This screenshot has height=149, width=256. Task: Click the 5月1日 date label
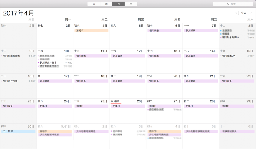(66, 126)
